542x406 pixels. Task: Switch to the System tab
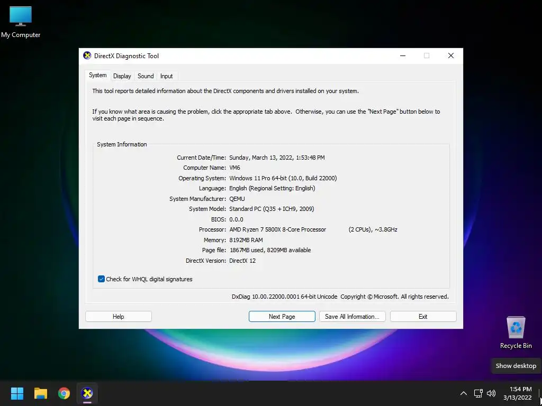[97, 75]
